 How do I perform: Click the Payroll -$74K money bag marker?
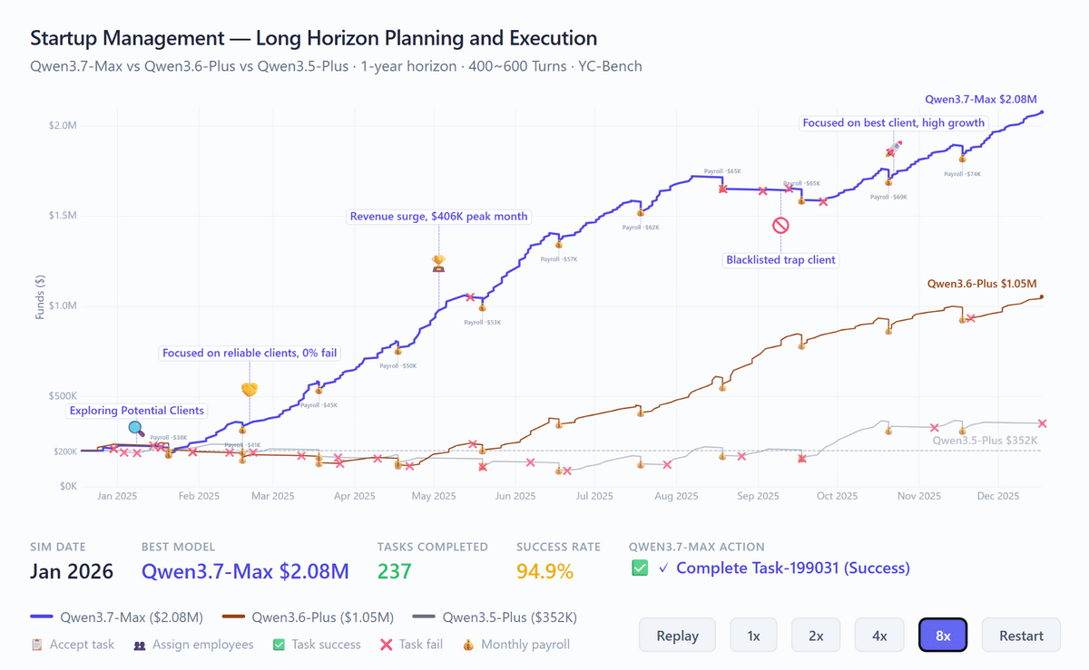pos(962,160)
